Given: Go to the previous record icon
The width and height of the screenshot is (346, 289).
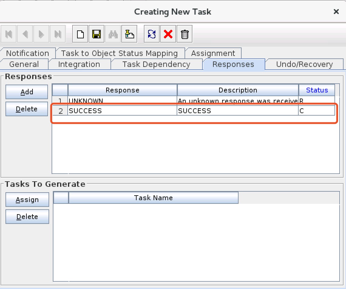Looking at the screenshot, I should point(25,34).
